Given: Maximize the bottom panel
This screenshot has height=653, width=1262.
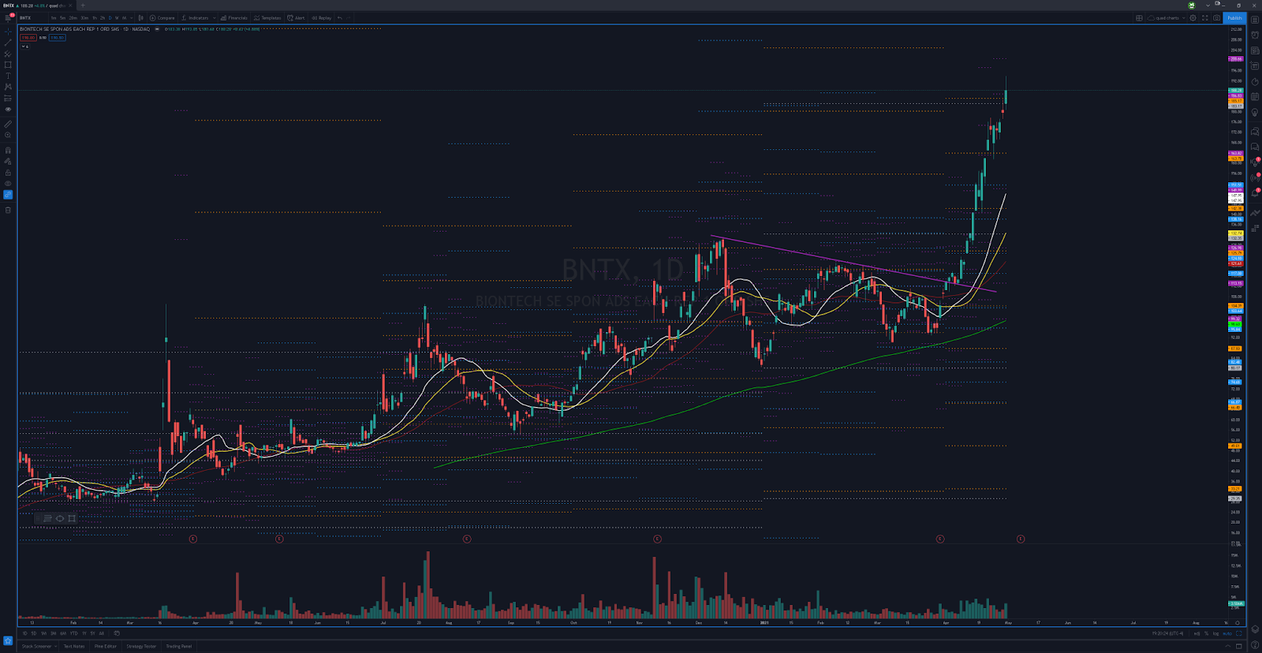Looking at the screenshot, I should coord(1238,646).
